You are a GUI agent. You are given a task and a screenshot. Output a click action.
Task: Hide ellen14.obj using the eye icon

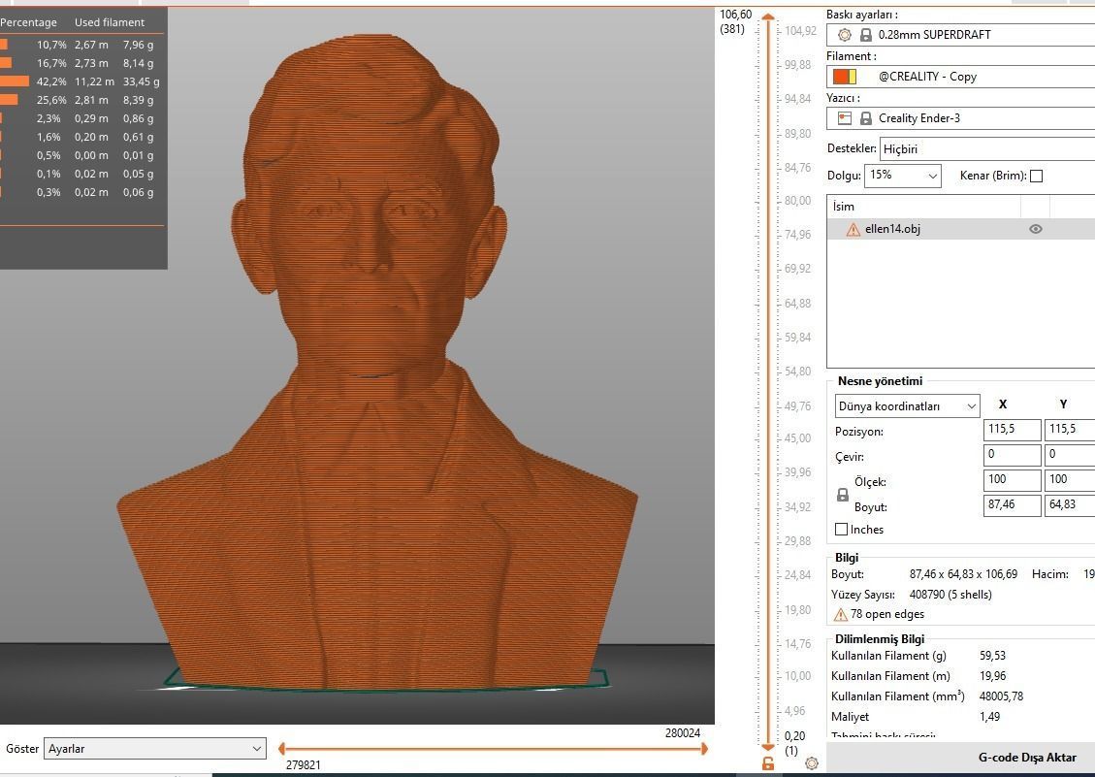pos(1036,229)
